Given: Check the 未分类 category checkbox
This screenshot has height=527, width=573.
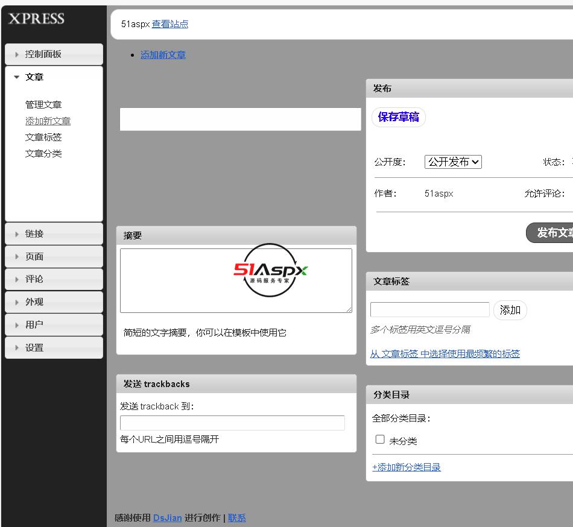Looking at the screenshot, I should (x=380, y=440).
